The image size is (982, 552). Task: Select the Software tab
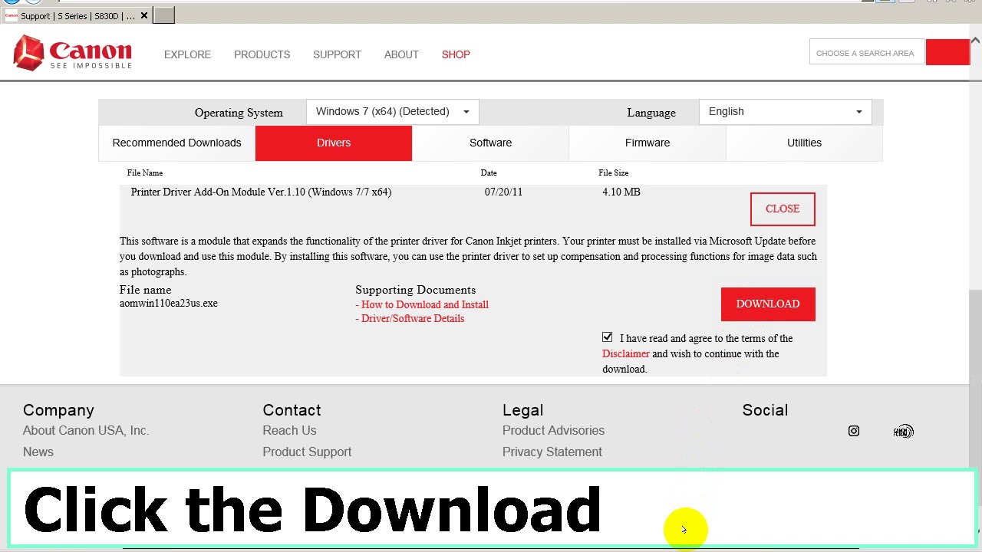(x=490, y=143)
